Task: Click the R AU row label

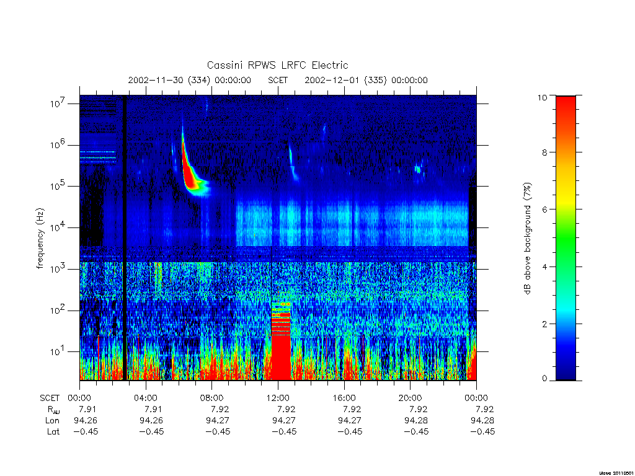Action: point(53,410)
